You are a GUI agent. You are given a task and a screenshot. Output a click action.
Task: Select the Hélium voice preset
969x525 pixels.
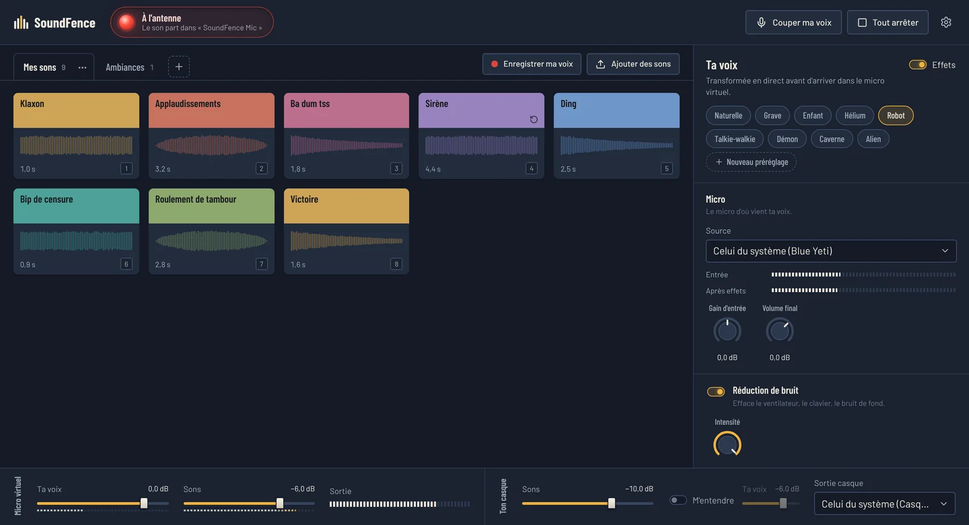[x=855, y=116]
